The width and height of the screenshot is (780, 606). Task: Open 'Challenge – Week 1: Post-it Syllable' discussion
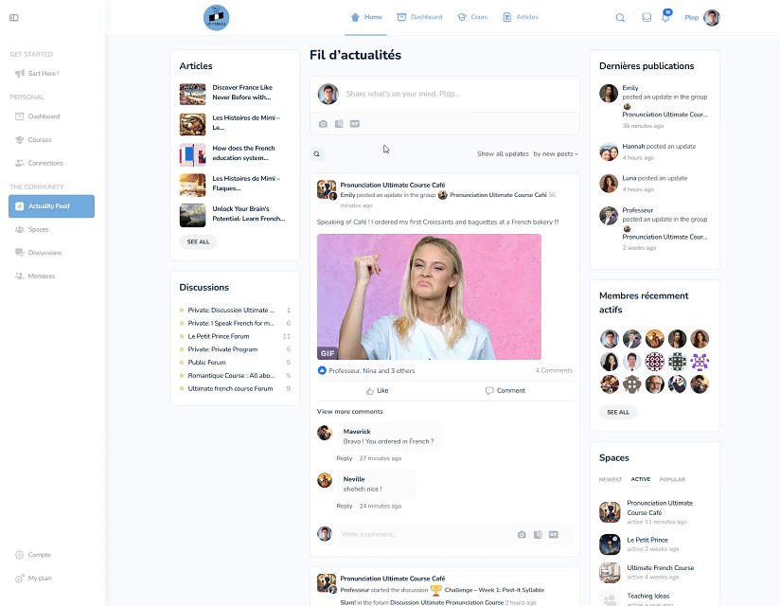494,591
